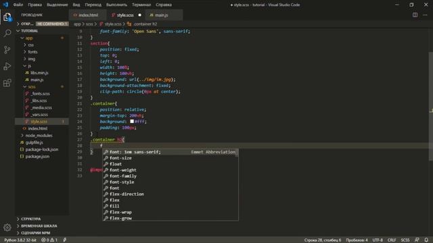Change the UTF-8 file encoding
The height and width of the screenshot is (243, 433).
[x=378, y=240]
